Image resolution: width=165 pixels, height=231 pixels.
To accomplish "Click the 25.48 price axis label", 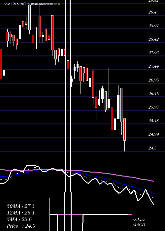I will (154, 121).
